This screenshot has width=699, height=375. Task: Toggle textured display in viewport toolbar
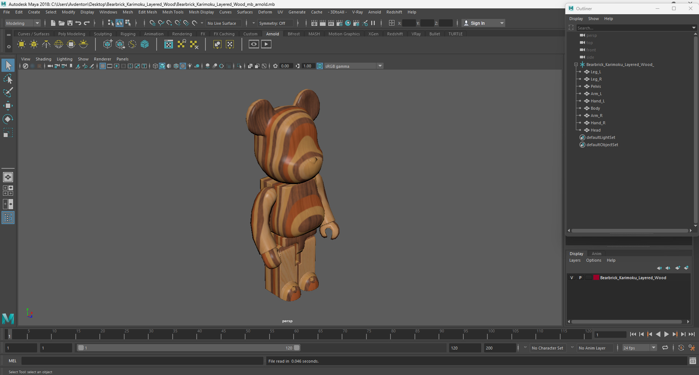click(x=183, y=66)
